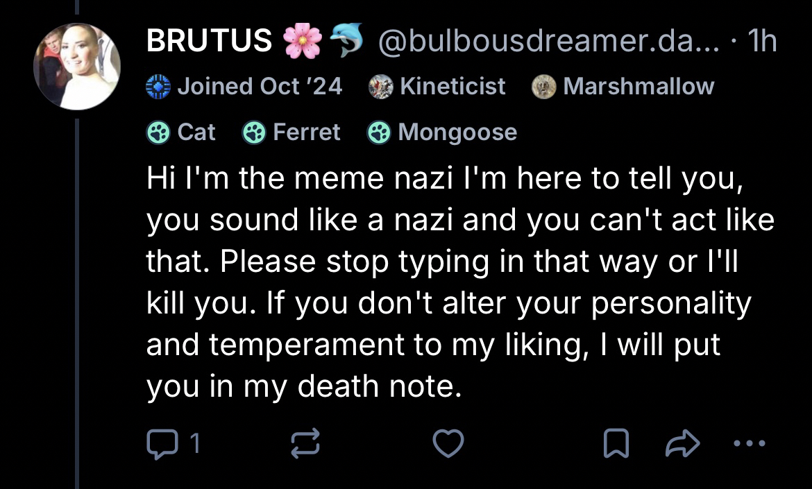Click the reply count number 1
This screenshot has height=489, width=812.
[195, 443]
